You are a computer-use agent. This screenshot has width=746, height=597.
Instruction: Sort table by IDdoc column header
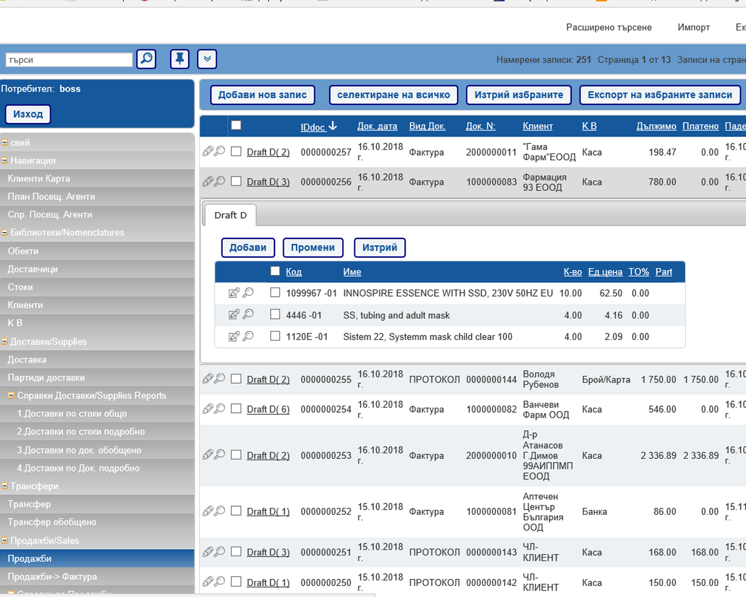pos(312,127)
